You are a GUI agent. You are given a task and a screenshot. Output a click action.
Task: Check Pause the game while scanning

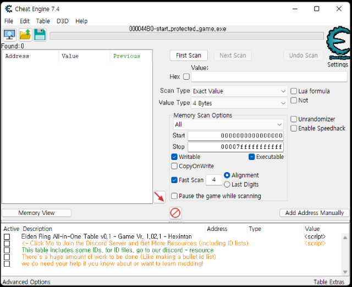coord(174,196)
